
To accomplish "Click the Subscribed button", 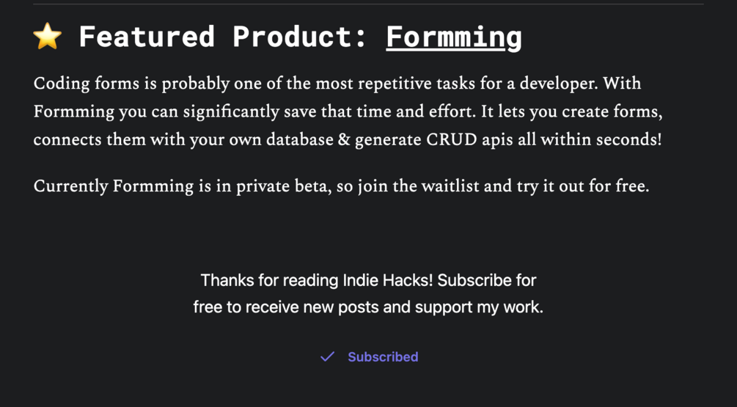I will pyautogui.click(x=382, y=357).
